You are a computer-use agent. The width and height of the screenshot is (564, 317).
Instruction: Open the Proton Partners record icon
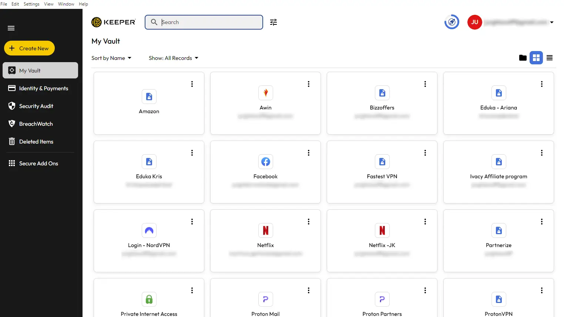coord(382,299)
